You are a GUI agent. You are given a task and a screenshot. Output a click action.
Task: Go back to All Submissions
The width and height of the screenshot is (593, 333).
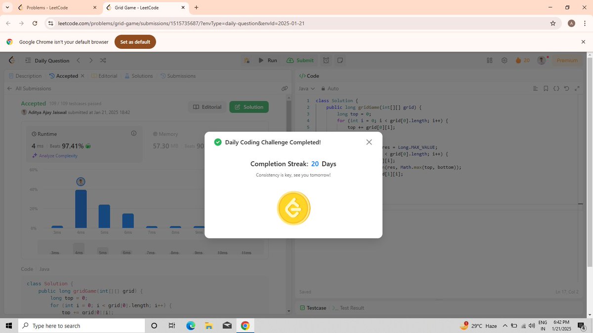[x=29, y=88]
